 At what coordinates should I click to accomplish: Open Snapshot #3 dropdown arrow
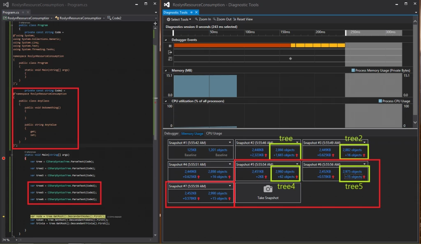tap(364, 142)
